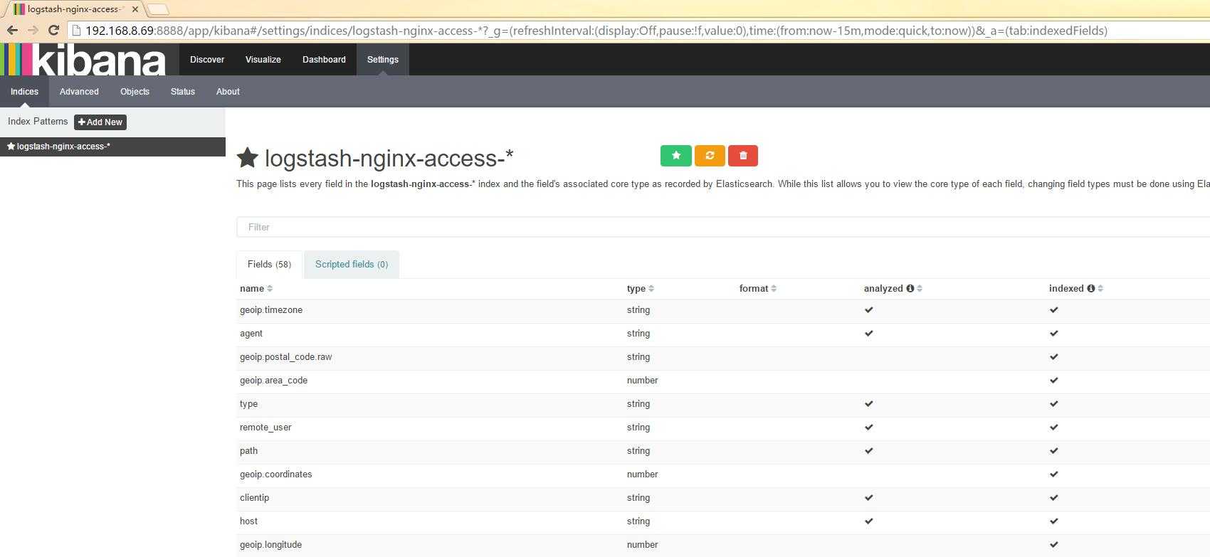
Task: Click the indexed checkmark for agent
Action: (1053, 334)
